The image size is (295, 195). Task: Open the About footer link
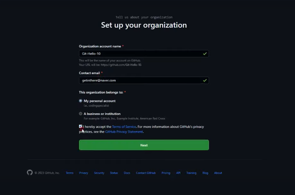218,173
